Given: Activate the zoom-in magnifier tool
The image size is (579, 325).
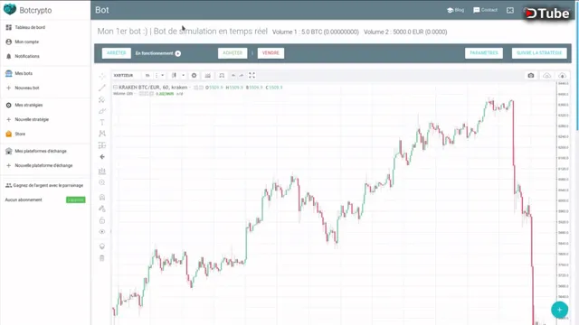Looking at the screenshot, I should (102, 182).
